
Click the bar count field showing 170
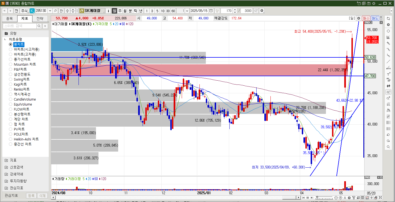pyautogui.click(x=227, y=11)
